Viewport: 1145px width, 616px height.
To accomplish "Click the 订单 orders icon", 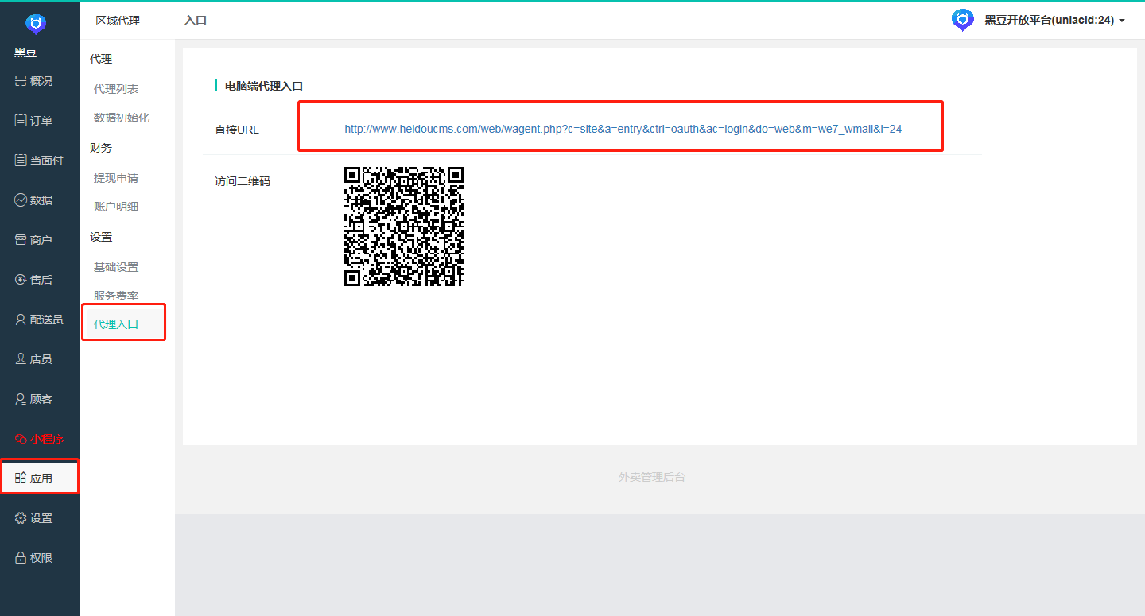I will 21,121.
